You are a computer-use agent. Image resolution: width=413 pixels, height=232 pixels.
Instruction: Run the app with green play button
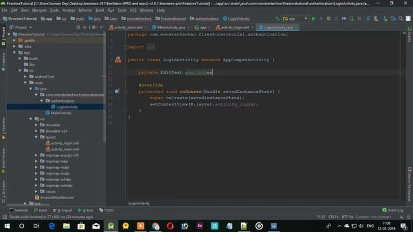314,19
